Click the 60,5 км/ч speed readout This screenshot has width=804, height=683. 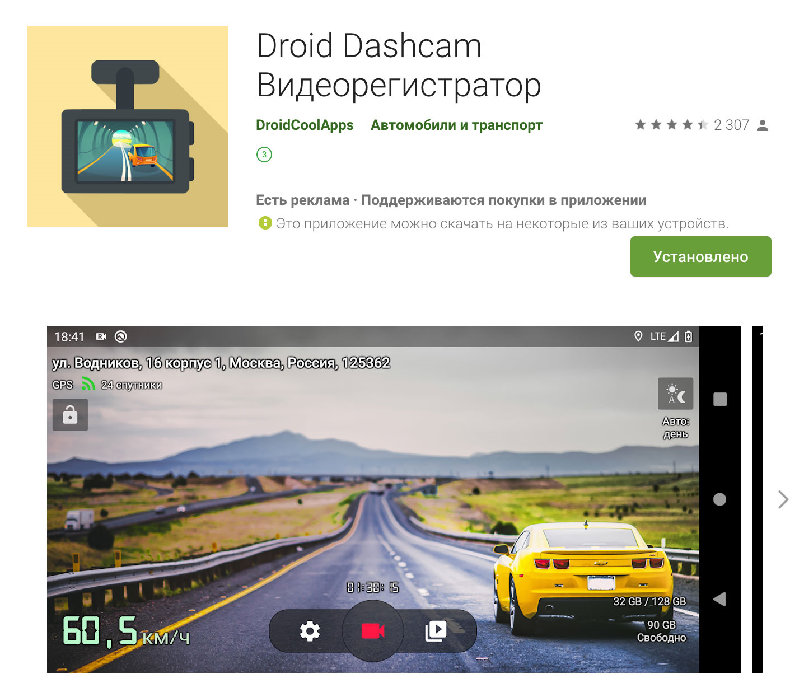[x=126, y=631]
